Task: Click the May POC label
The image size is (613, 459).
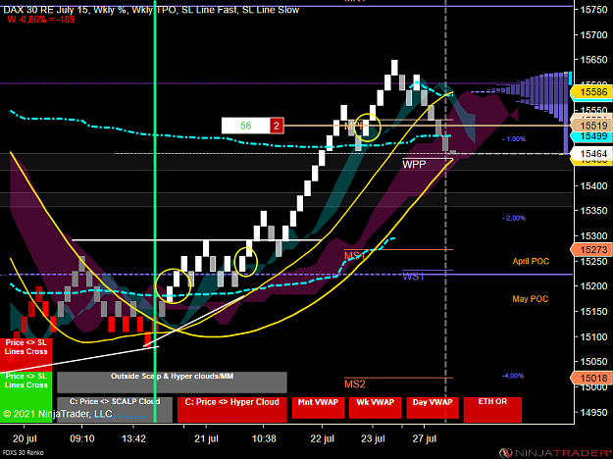Action: [530, 299]
